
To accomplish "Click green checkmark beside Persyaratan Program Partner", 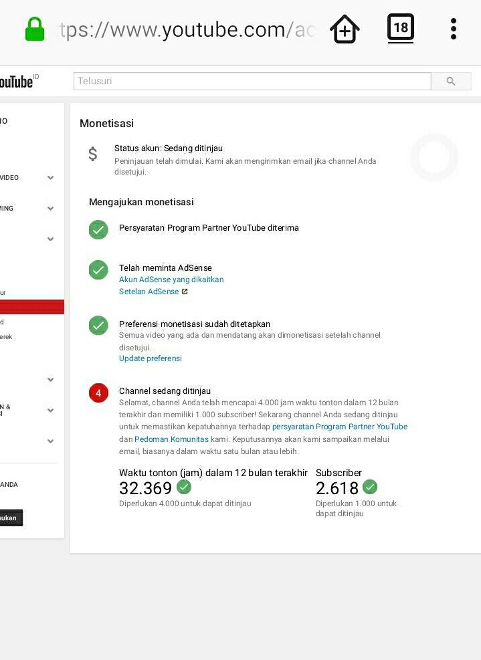I will pos(98,230).
